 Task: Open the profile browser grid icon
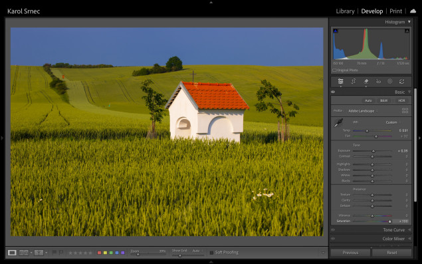[405, 110]
